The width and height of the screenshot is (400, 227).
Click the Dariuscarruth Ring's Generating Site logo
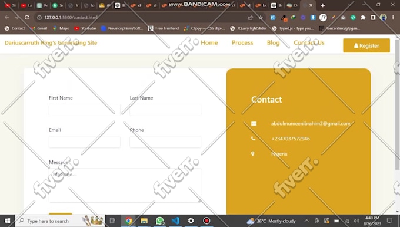[51, 42]
